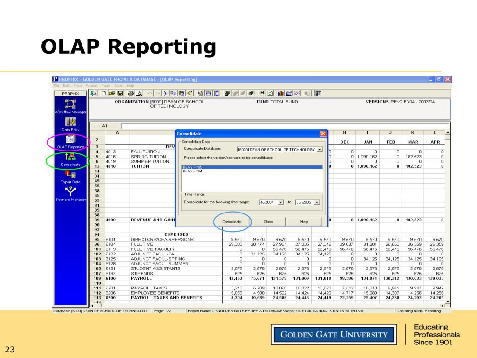
Task: Launch Consolidate from the PROPHIX sidebar
Action: tap(71, 159)
